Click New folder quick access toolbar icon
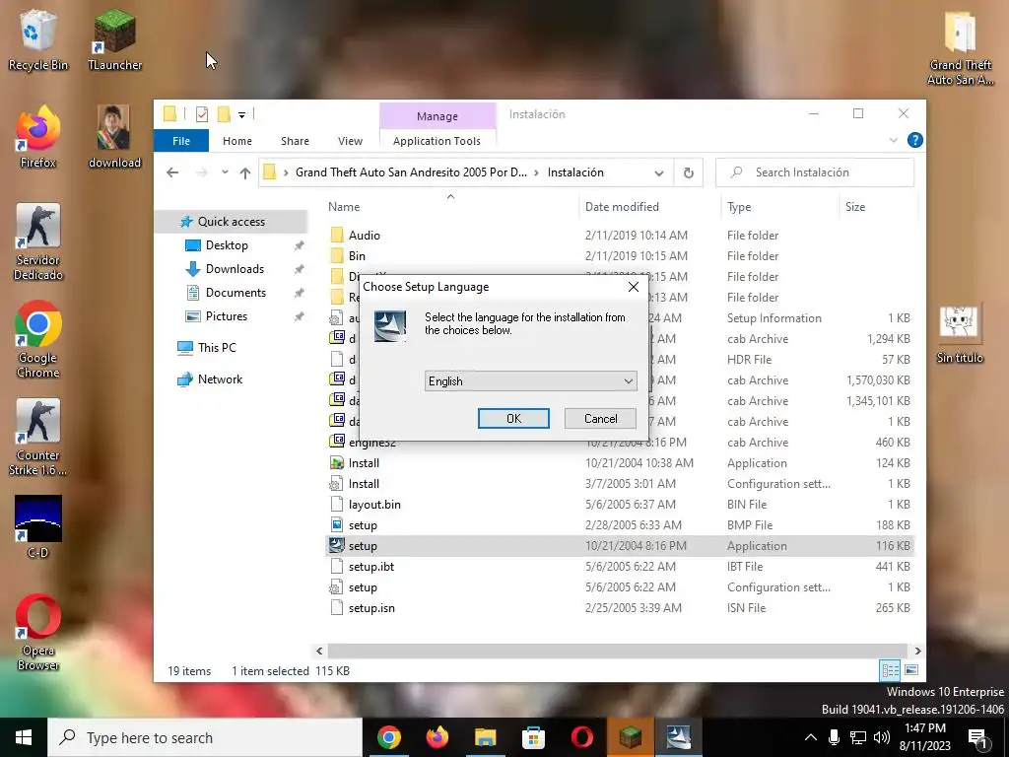This screenshot has width=1009, height=757. click(224, 114)
